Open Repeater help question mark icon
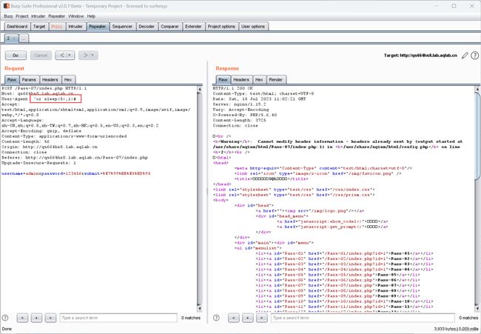The width and height of the screenshot is (481, 334). (x=474, y=56)
